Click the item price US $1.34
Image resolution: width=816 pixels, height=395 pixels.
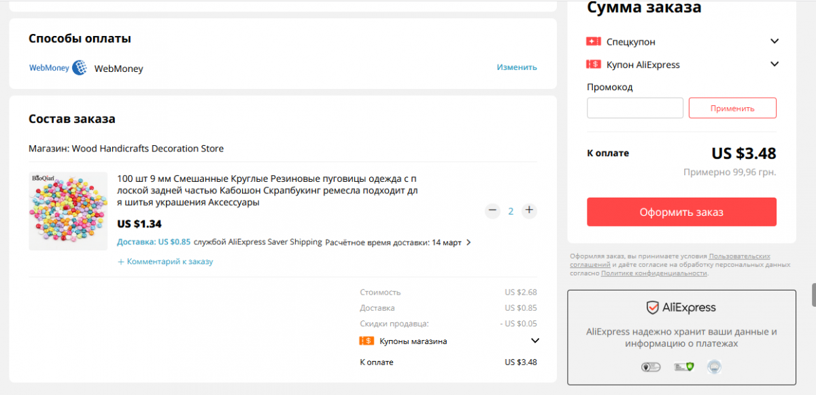tap(139, 224)
